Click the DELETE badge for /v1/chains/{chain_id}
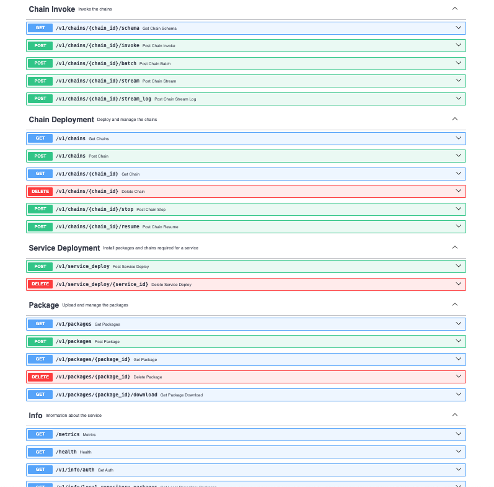 40,191
